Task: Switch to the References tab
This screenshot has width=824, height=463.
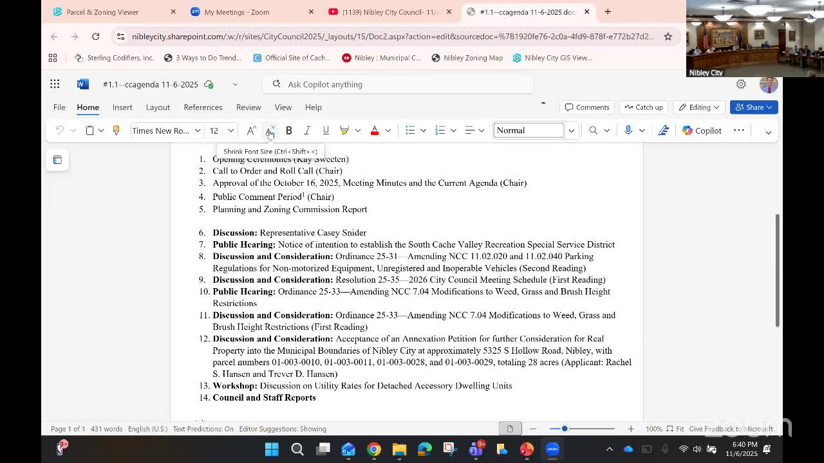Action: tap(203, 107)
